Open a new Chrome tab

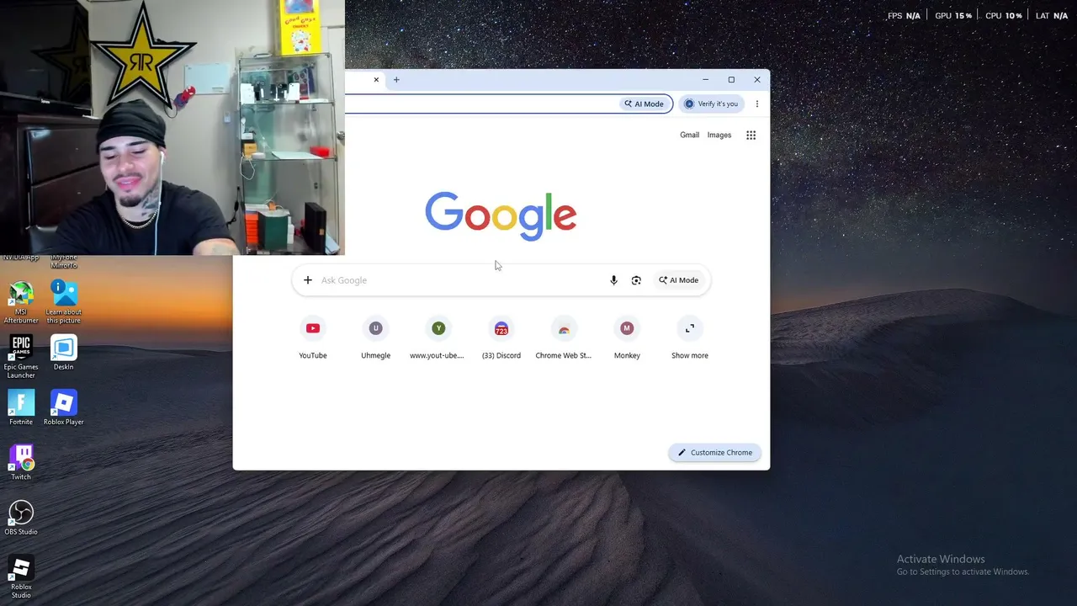pyautogui.click(x=396, y=80)
